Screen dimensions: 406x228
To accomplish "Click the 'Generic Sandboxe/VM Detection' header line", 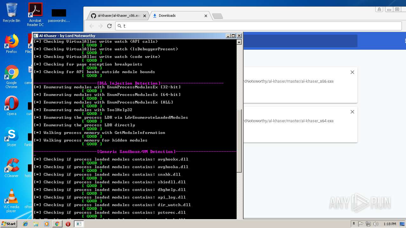I will click(135, 152).
